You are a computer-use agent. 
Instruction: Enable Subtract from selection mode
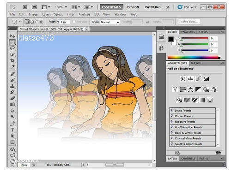click(36, 22)
